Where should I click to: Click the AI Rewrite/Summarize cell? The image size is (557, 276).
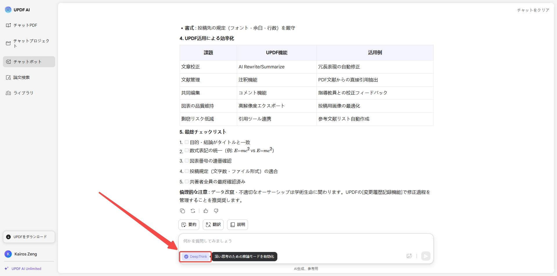tap(277, 67)
